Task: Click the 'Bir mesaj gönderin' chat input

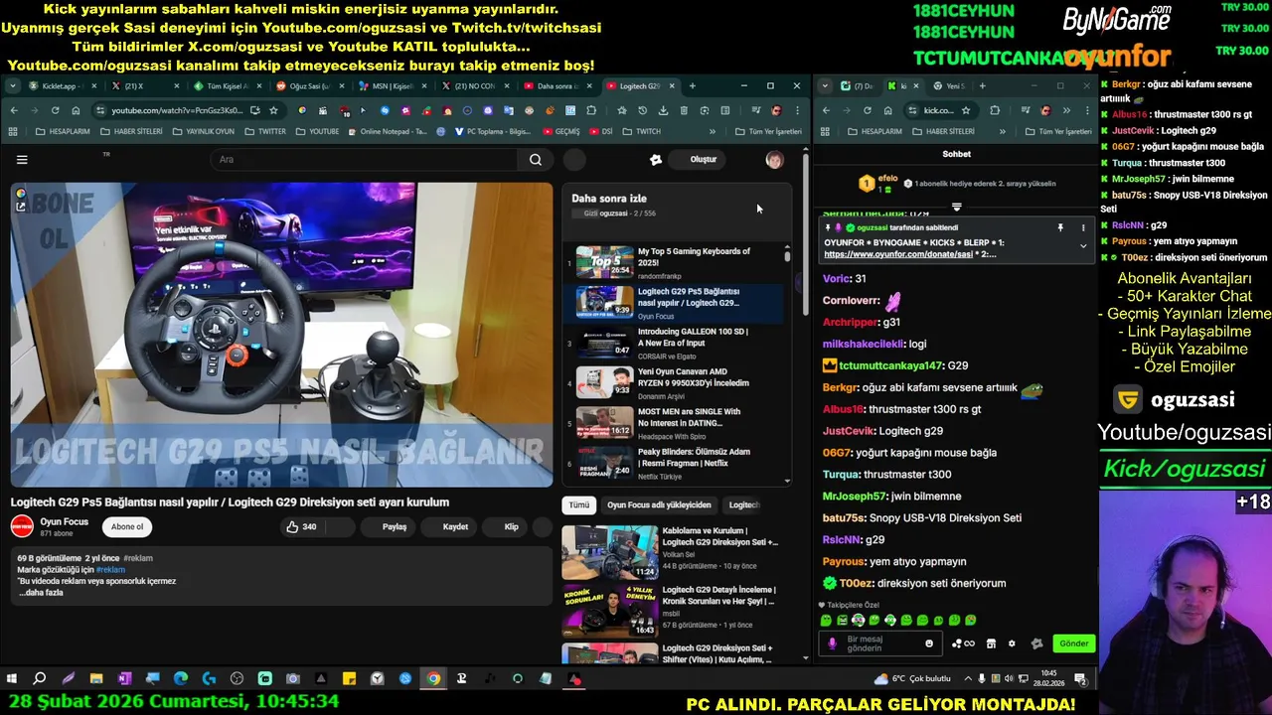Action: tap(879, 643)
